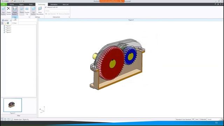Click the Figure 4 thumbnail preview

pyautogui.click(x=13, y=105)
